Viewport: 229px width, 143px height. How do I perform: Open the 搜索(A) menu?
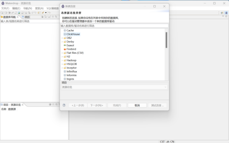click(x=39, y=8)
